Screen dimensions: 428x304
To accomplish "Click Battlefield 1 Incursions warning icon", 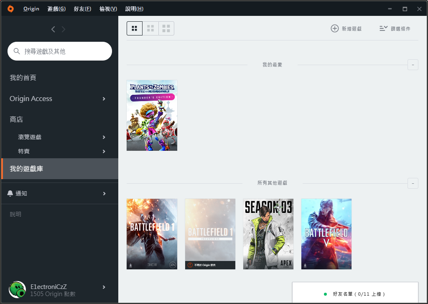I will click(x=190, y=265).
